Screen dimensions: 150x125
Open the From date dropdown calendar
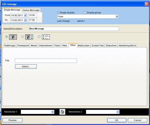click(x=25, y=16)
